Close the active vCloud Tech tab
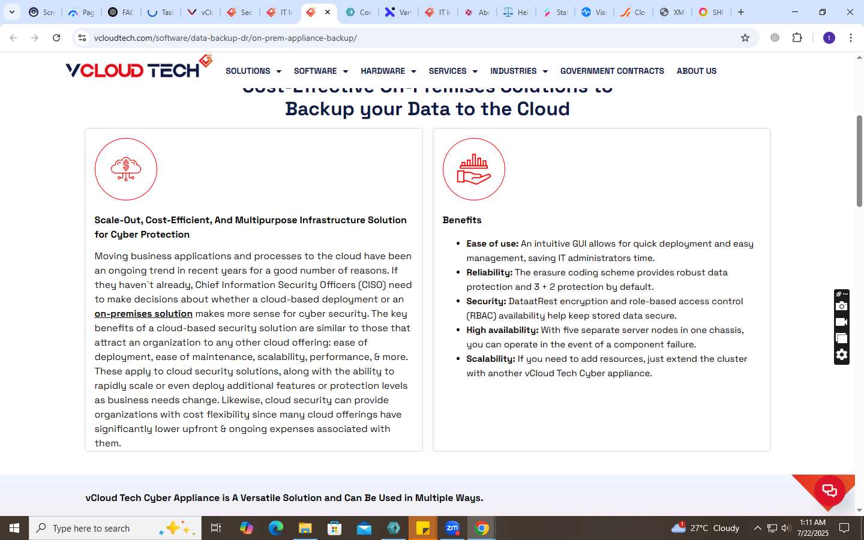The width and height of the screenshot is (864, 540). click(328, 12)
